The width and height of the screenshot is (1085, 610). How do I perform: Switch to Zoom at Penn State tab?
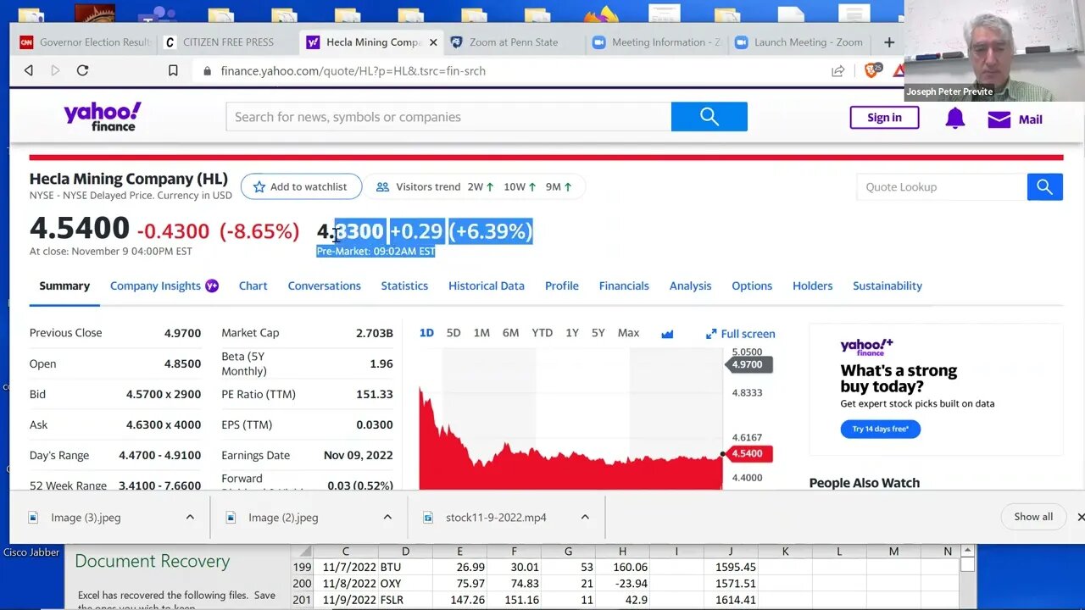[x=513, y=42]
